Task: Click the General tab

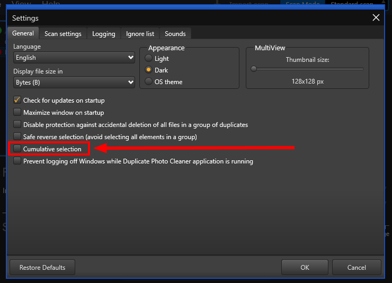Action: point(23,33)
